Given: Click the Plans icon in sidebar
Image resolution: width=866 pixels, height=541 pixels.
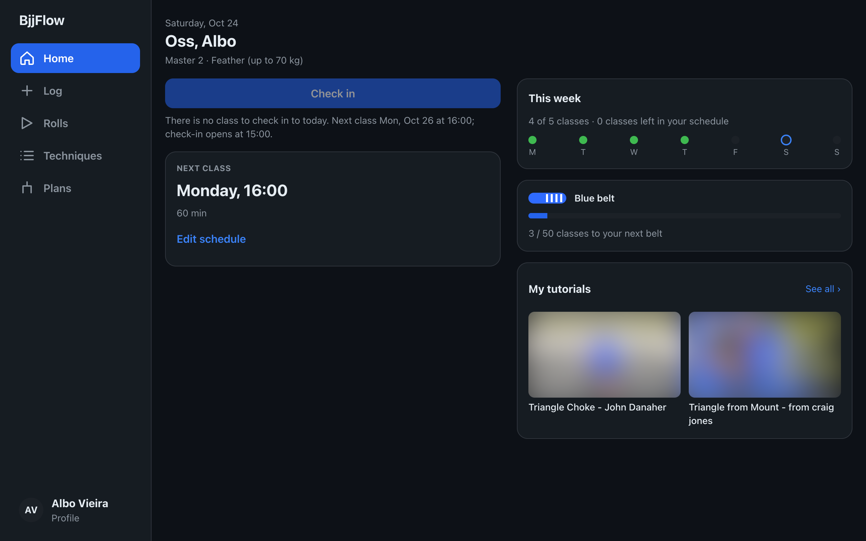Looking at the screenshot, I should click(27, 188).
